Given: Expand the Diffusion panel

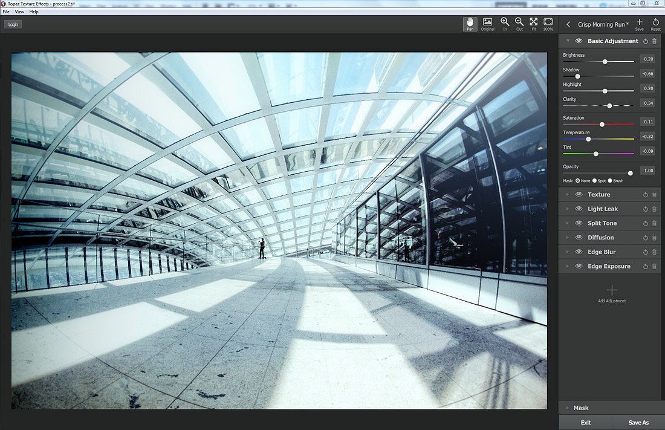Looking at the screenshot, I should (x=568, y=238).
